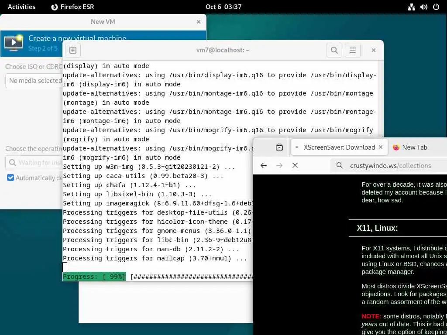Open the clock calendar Oct 6 03:37
Screen dimensions: 447x335
coord(223,7)
